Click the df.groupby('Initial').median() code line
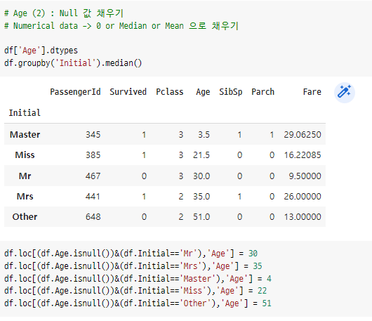372x321 pixels. (x=73, y=63)
